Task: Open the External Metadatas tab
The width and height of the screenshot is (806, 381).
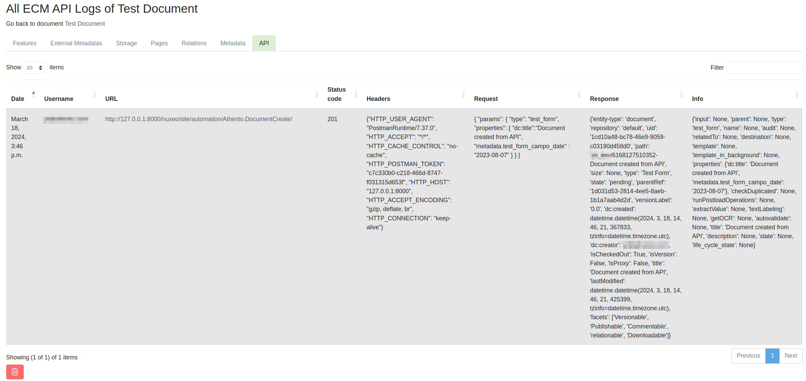Action: pos(76,43)
